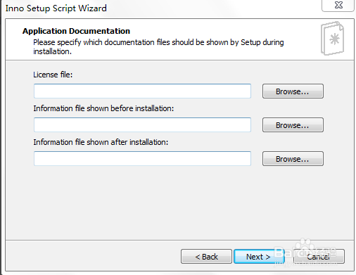
Task: Click the Baidu paw watermark logo
Action: (304, 245)
